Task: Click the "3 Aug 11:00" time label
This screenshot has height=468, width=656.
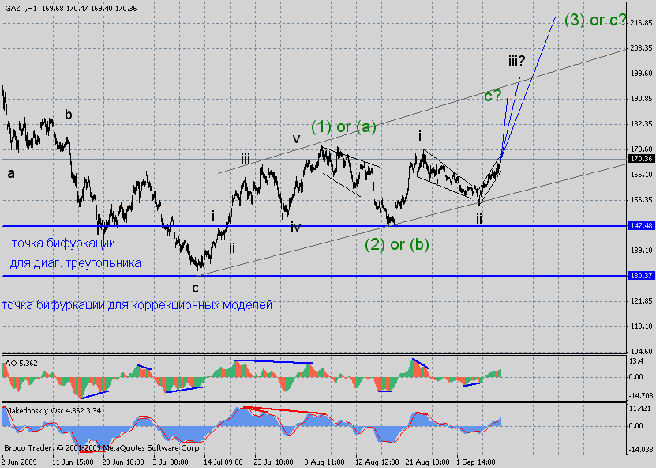Action: [x=326, y=462]
